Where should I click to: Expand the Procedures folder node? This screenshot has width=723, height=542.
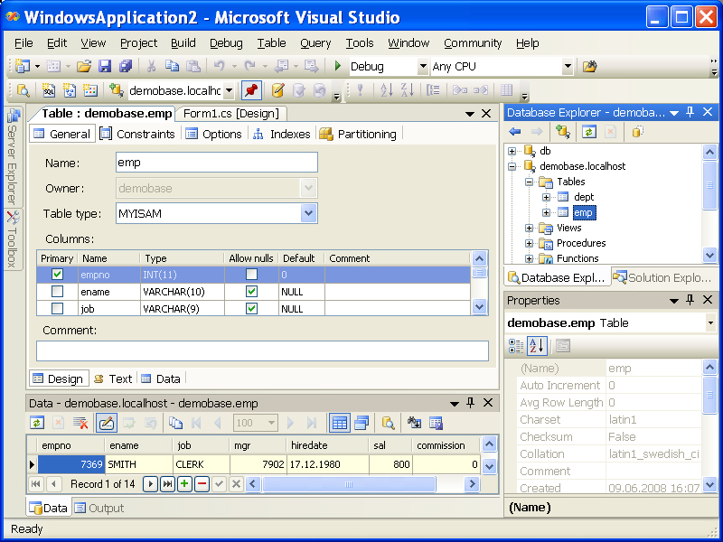529,243
